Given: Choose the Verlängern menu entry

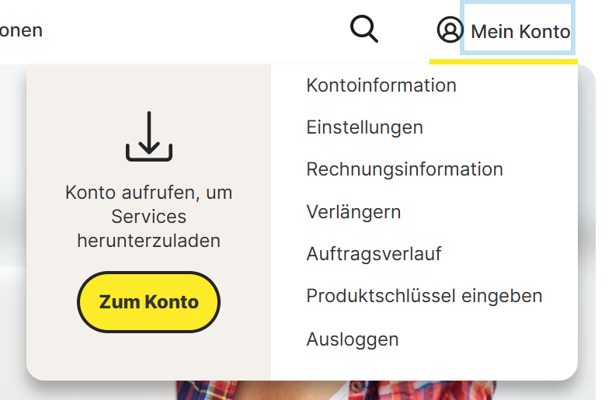Looking at the screenshot, I should 353,211.
